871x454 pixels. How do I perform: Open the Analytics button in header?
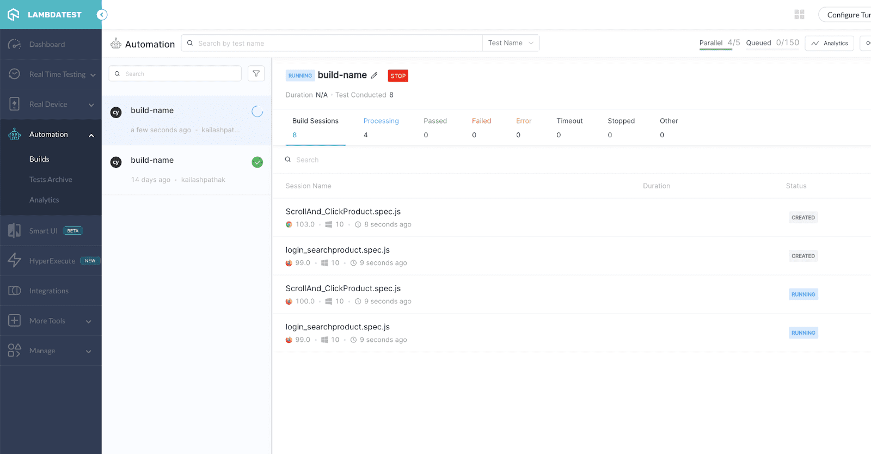(x=830, y=43)
